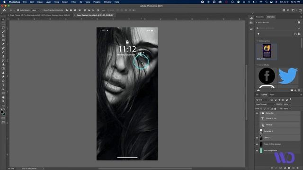Select the Pen tool

pos(3,81)
